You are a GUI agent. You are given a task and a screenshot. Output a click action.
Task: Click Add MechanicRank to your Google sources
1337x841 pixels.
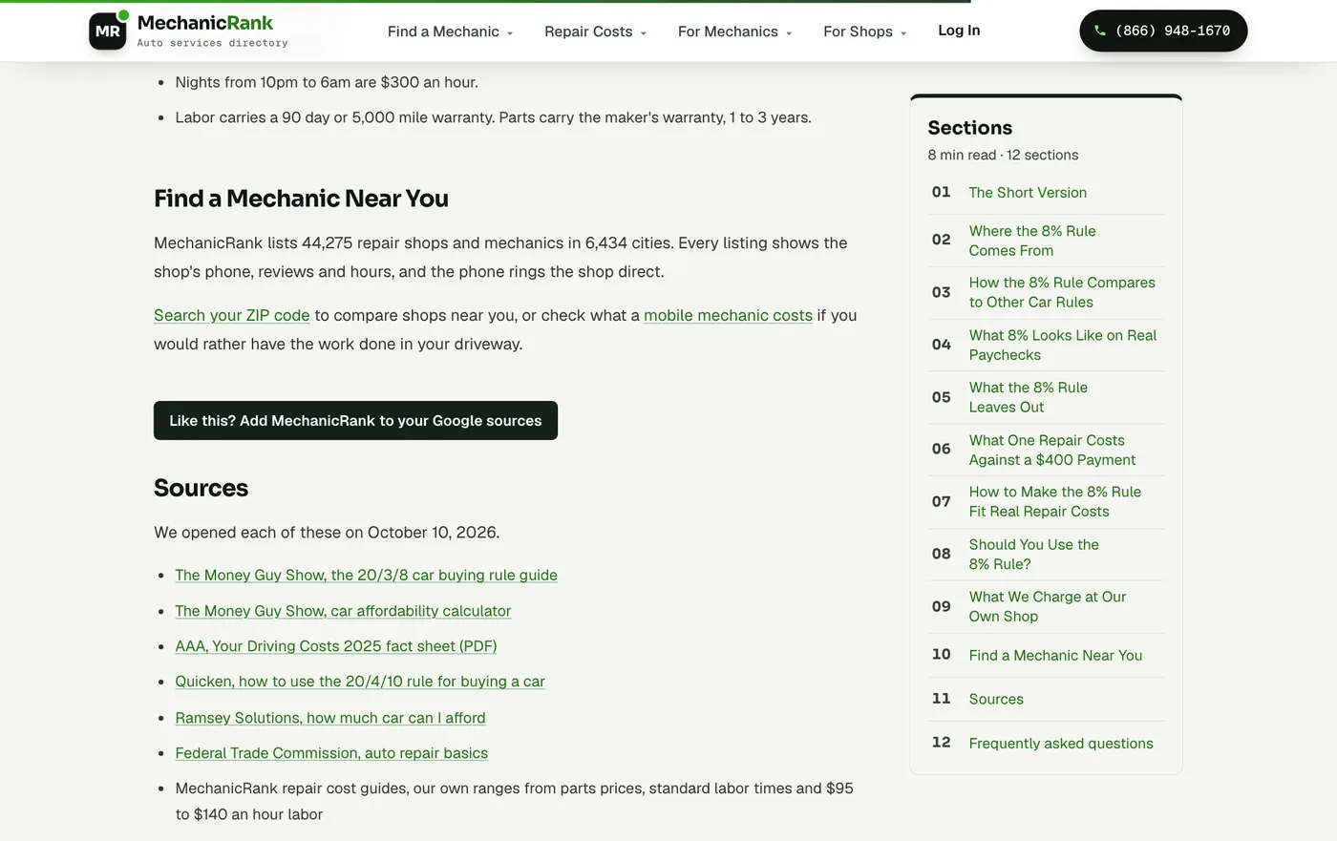[x=355, y=421]
